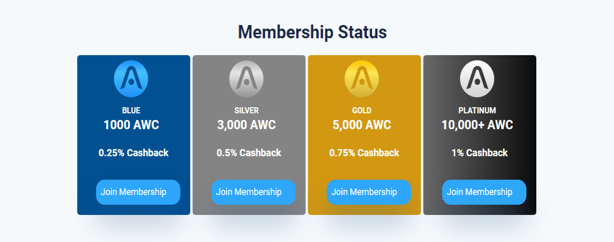This screenshot has height=242, width=614.
Task: Join the Blue membership tier
Action: [138, 192]
